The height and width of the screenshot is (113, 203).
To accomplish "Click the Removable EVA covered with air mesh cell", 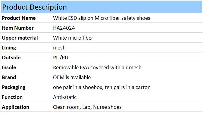I will [127, 67].
